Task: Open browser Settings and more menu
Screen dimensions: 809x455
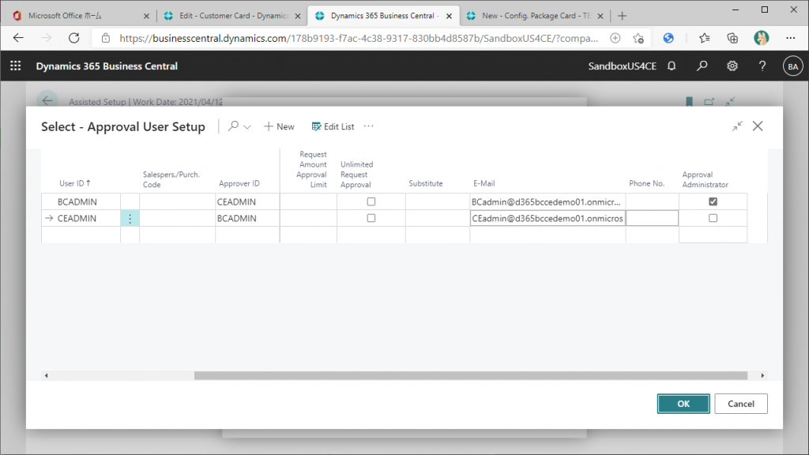Action: point(790,38)
